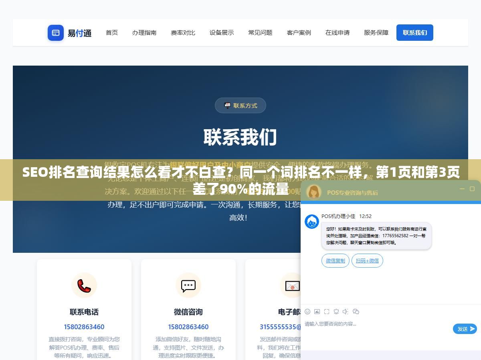
Task: Click the email address 3155555535@
Action: [280, 327]
